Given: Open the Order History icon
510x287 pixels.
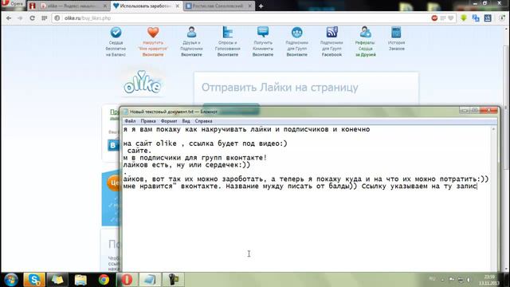Looking at the screenshot, I should 396,33.
